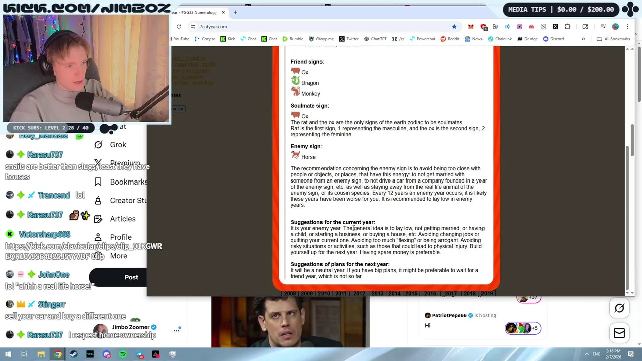Open the Groyp.me bookmark

(x=321, y=39)
